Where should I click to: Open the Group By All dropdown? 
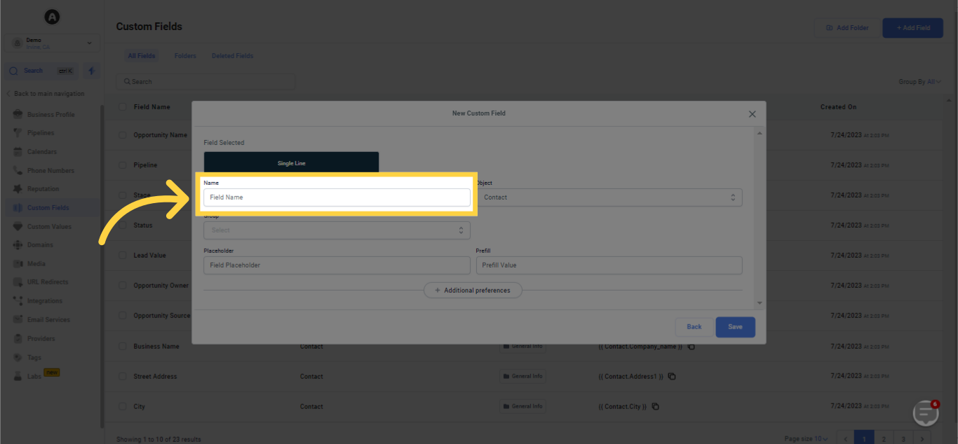tap(919, 82)
